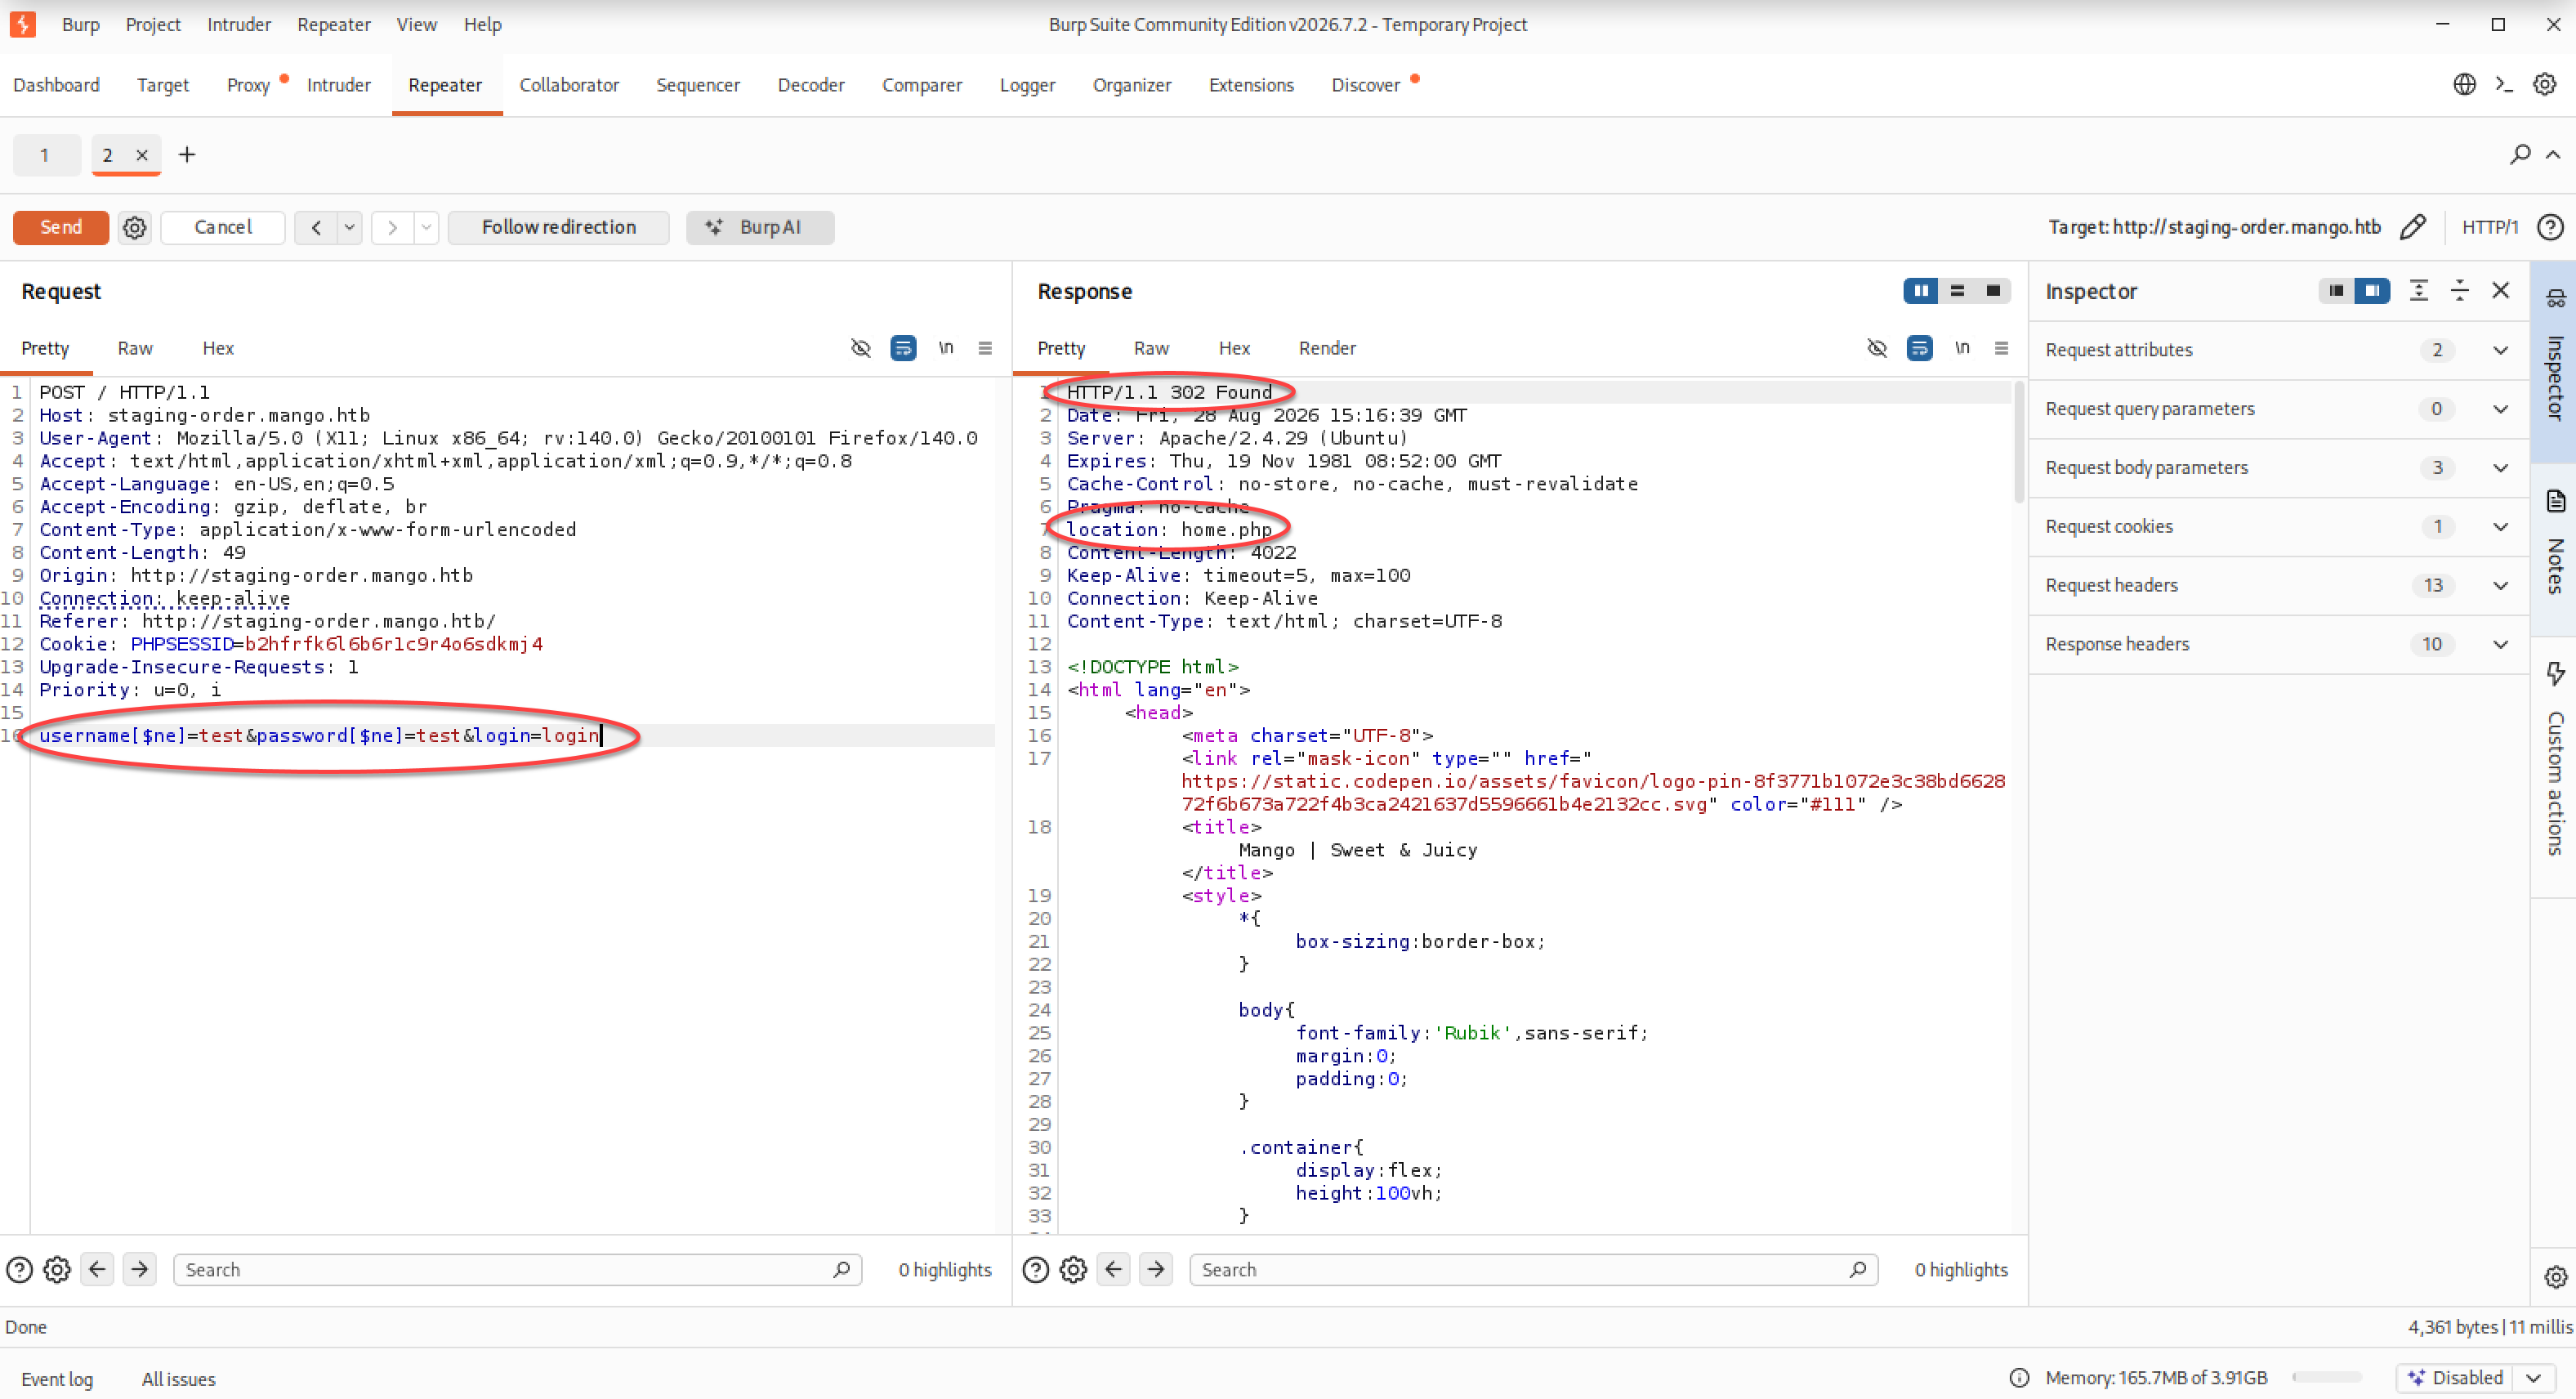Expand Request body parameters section
The height and width of the screenshot is (1399, 2576).
2500,468
